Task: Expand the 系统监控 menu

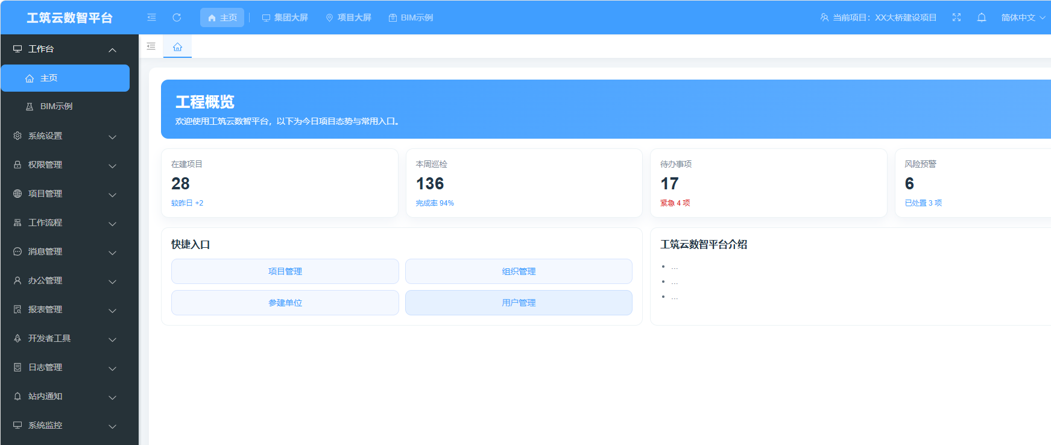Action: [112, 426]
